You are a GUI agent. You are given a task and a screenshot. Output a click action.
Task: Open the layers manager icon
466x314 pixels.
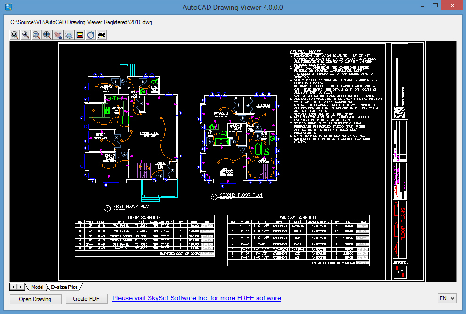click(69, 35)
